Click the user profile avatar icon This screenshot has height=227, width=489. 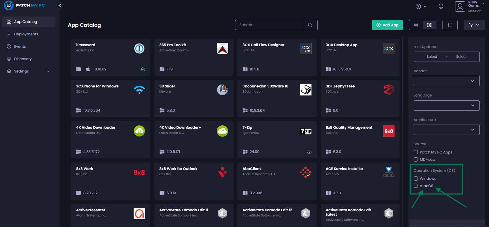point(460,7)
